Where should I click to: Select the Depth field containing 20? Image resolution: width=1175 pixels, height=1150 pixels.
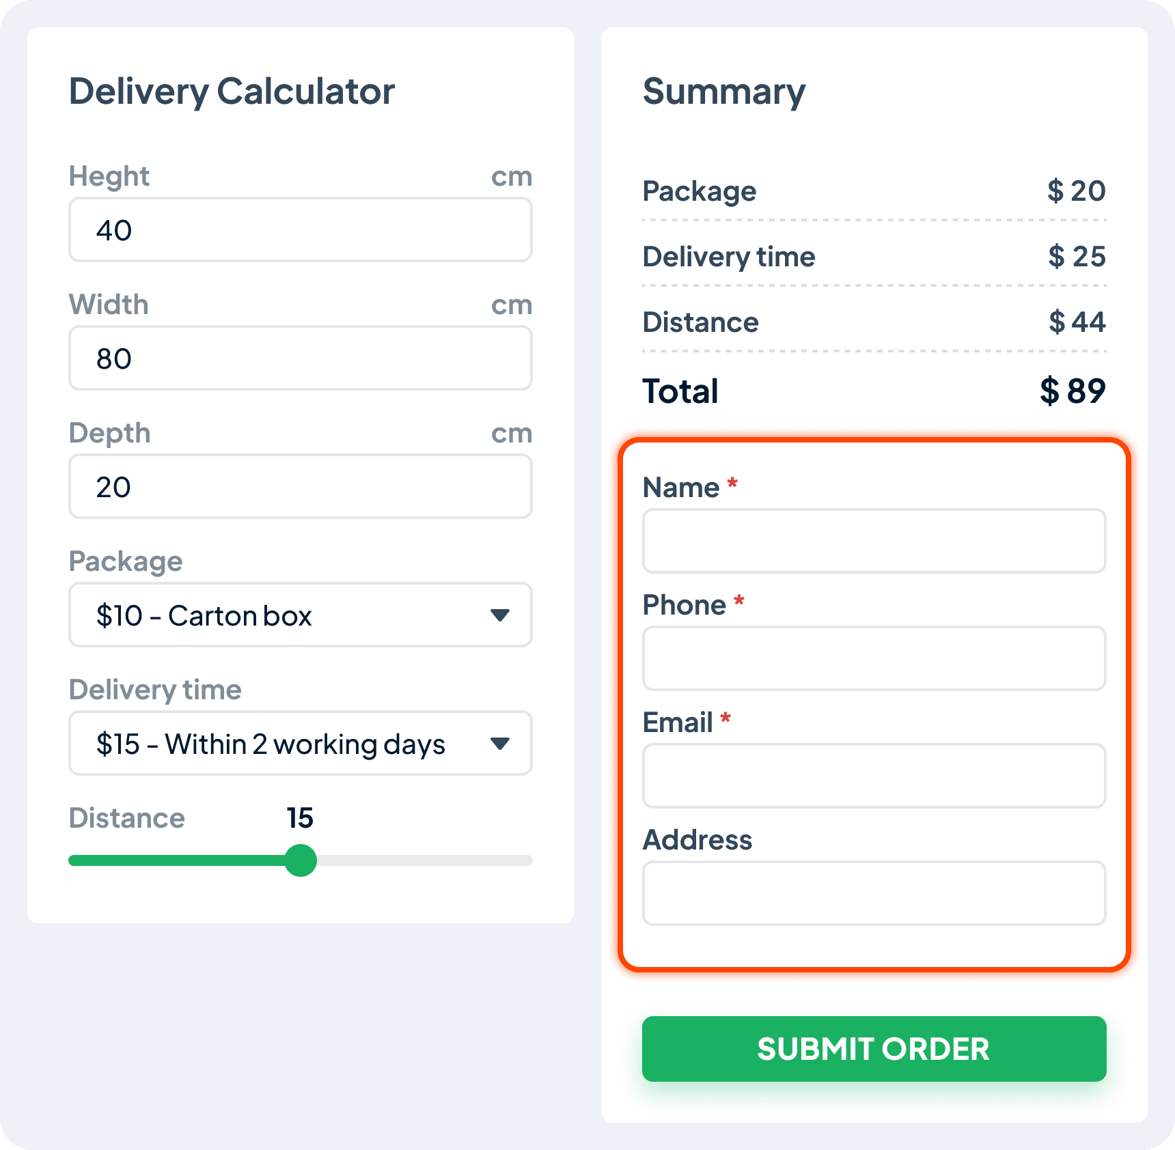click(301, 486)
